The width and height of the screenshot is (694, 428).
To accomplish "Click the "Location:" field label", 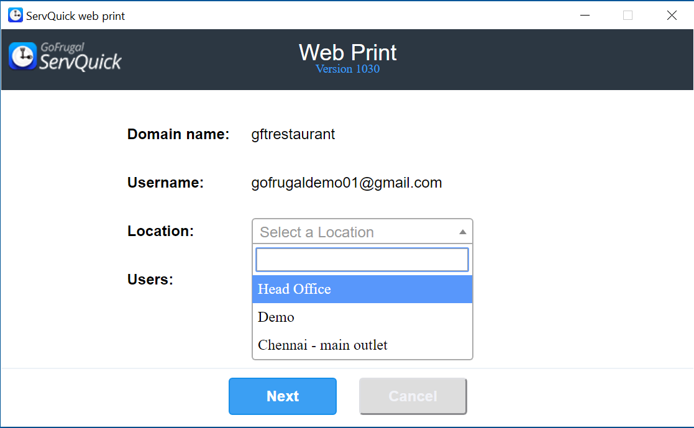I will (x=160, y=232).
